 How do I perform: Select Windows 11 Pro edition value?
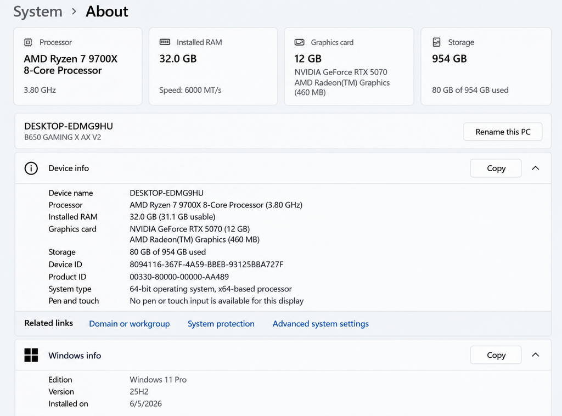pyautogui.click(x=158, y=380)
